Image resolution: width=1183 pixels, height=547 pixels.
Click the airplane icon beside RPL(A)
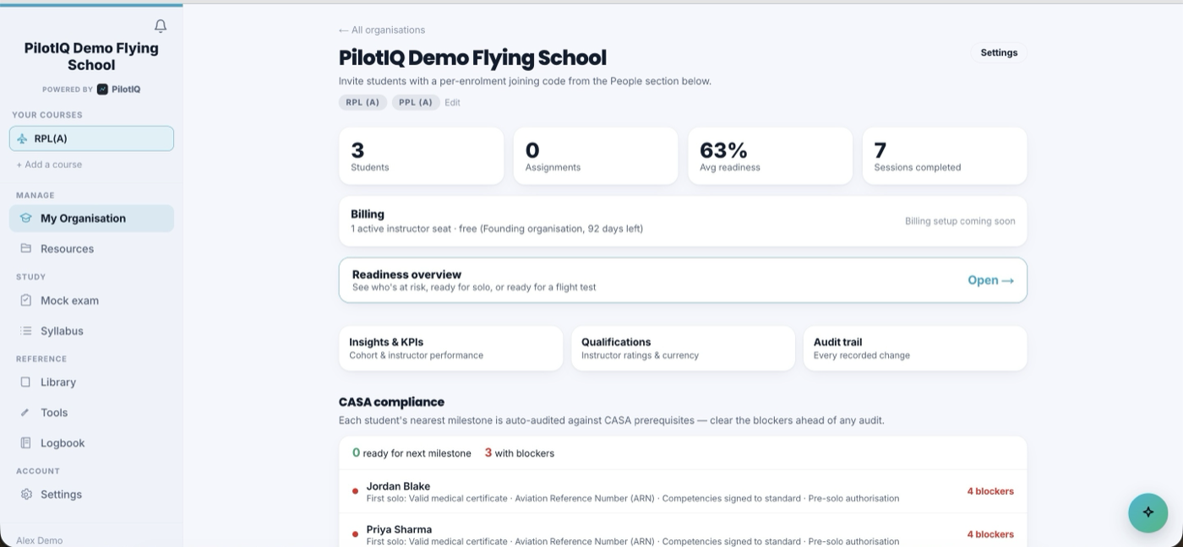pos(22,138)
